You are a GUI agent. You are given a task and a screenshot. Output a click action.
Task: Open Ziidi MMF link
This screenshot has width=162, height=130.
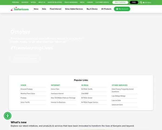[85, 93]
